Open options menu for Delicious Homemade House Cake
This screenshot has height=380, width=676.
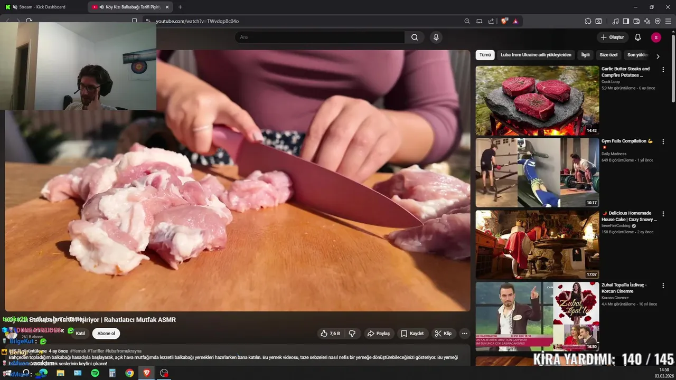click(x=663, y=214)
